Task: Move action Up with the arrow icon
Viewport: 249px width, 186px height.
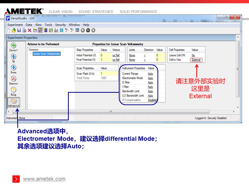Action: coord(13,57)
